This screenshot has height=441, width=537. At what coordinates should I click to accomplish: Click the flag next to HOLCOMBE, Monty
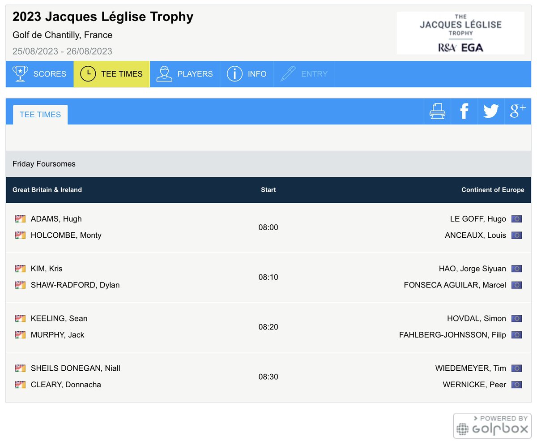pyautogui.click(x=20, y=235)
